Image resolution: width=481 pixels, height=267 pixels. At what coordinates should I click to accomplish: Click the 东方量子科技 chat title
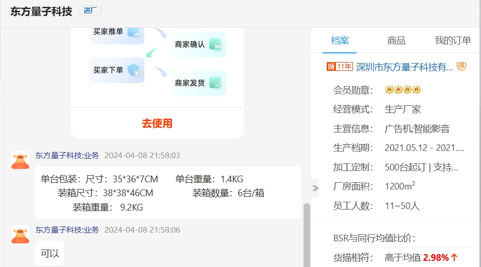tap(42, 11)
